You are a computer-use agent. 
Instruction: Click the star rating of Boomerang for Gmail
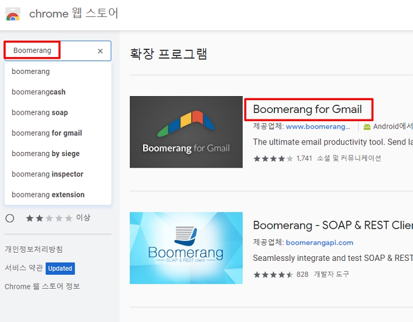coord(273,158)
